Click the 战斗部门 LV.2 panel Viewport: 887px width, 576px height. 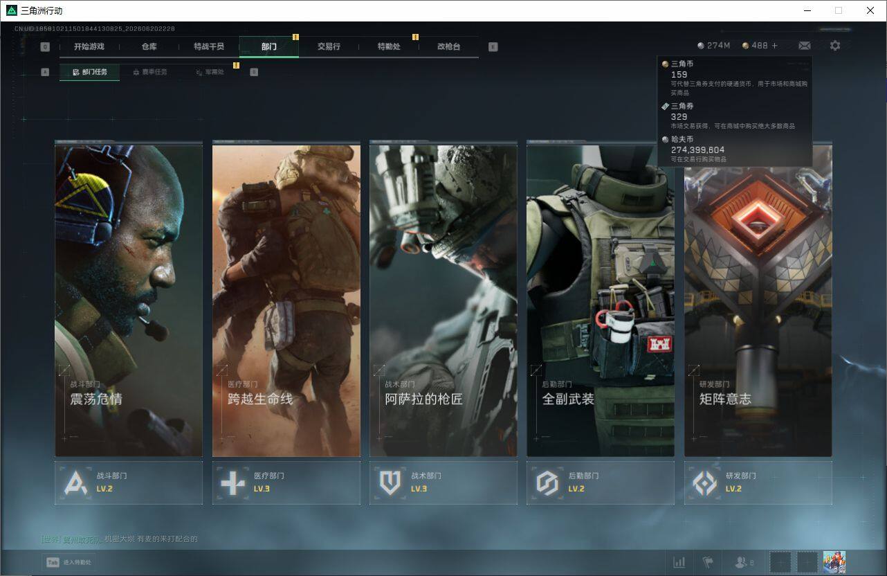click(129, 483)
